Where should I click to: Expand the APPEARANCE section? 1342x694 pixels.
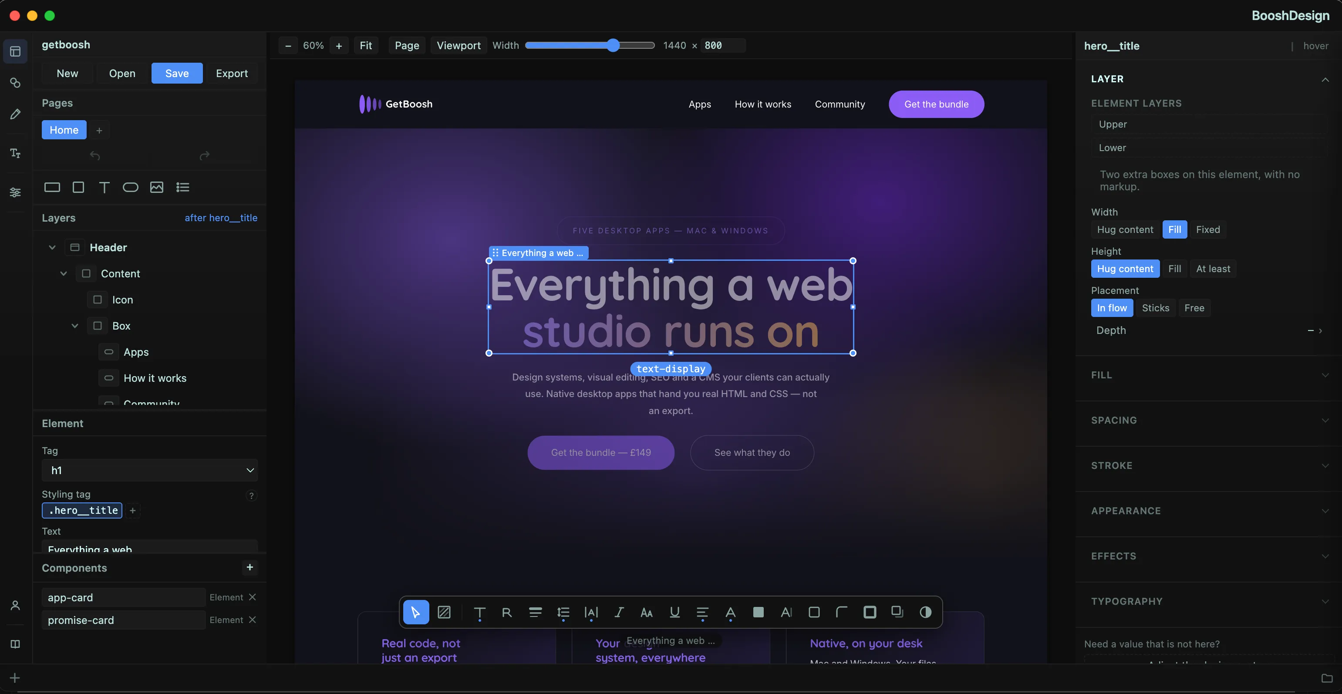pyautogui.click(x=1325, y=511)
